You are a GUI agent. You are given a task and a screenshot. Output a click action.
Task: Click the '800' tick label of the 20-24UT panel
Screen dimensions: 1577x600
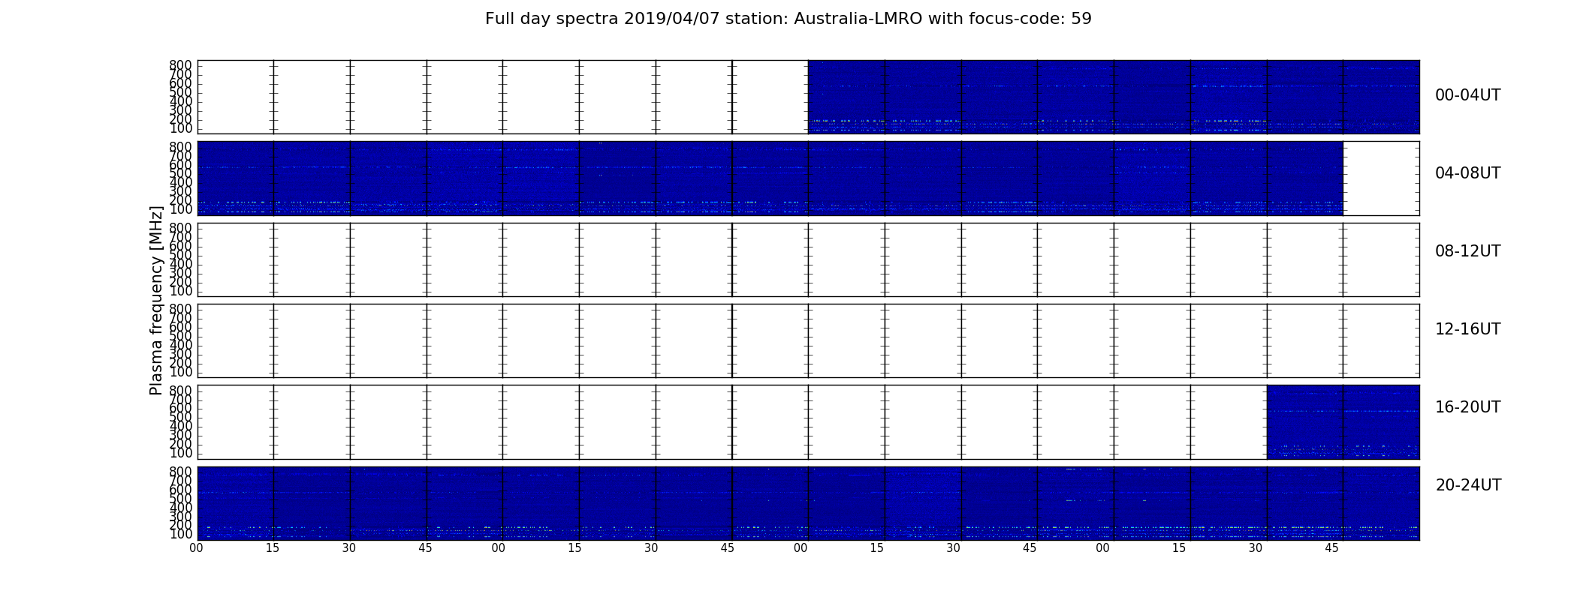(181, 472)
